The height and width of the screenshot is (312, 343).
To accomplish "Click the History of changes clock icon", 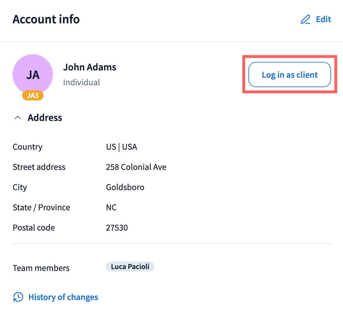I will pos(18,297).
